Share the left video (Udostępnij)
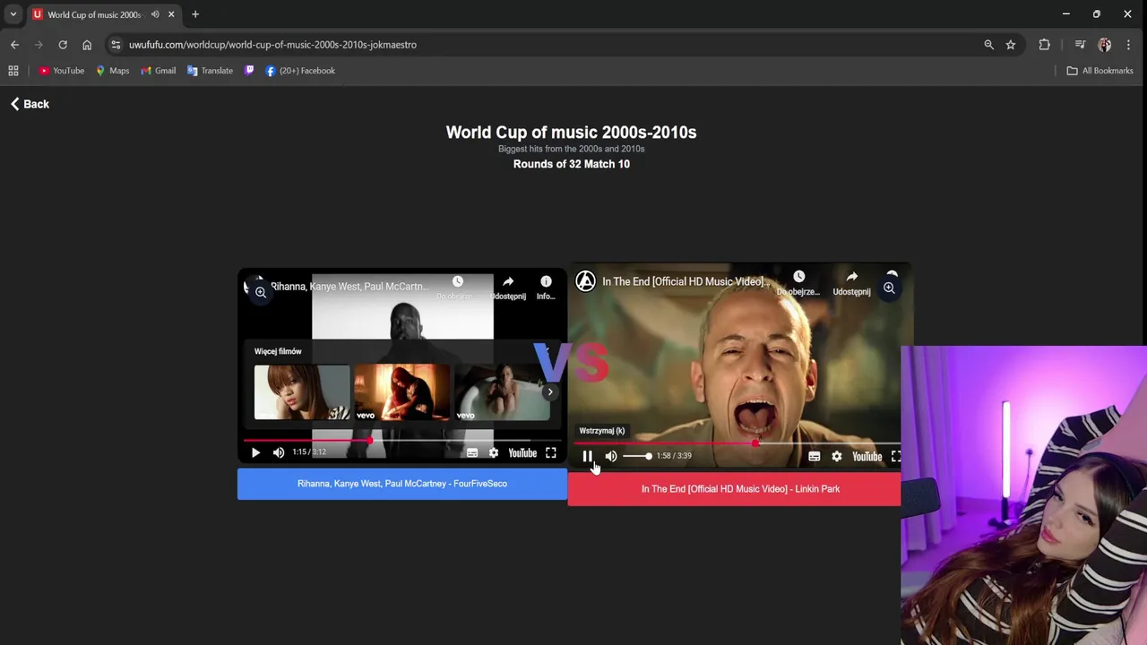 [x=508, y=287]
